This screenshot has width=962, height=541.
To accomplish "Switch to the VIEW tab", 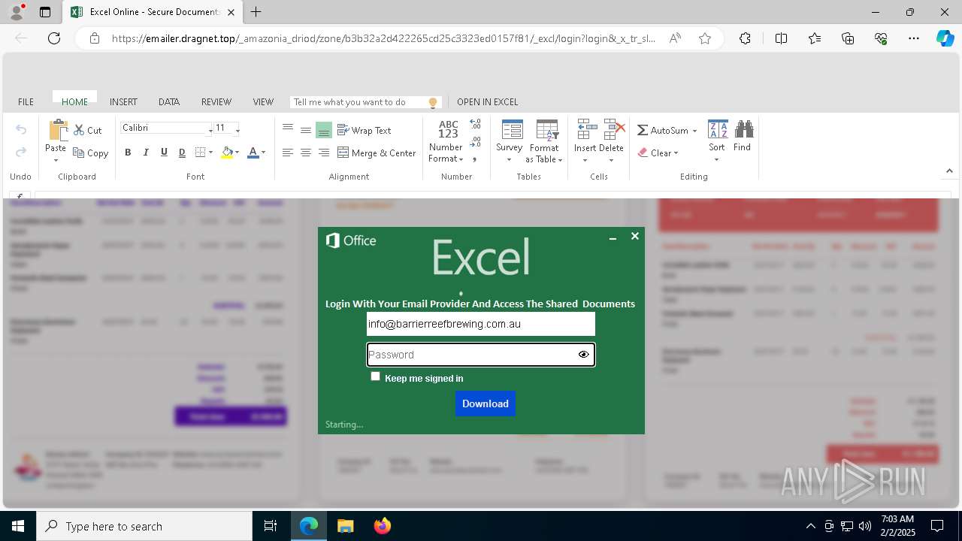I will pyautogui.click(x=263, y=102).
